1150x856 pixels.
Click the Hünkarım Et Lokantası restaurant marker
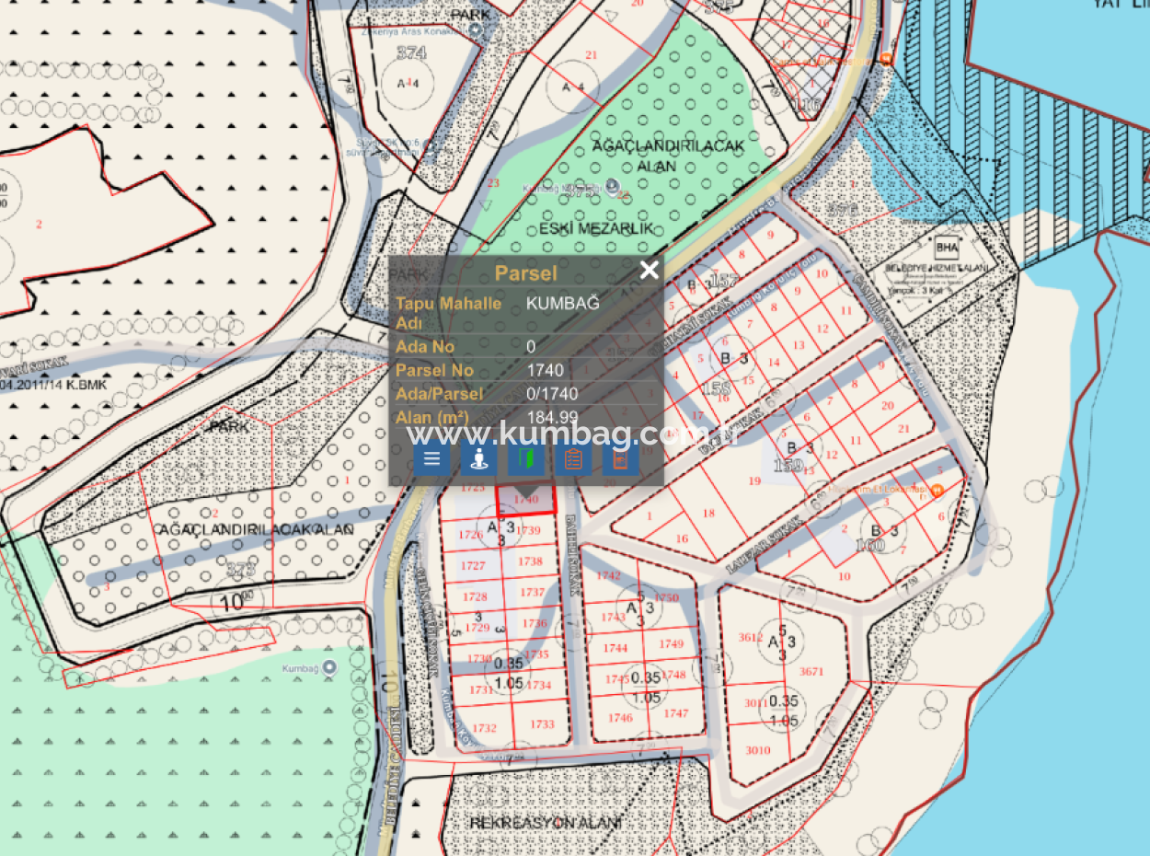pyautogui.click(x=937, y=491)
